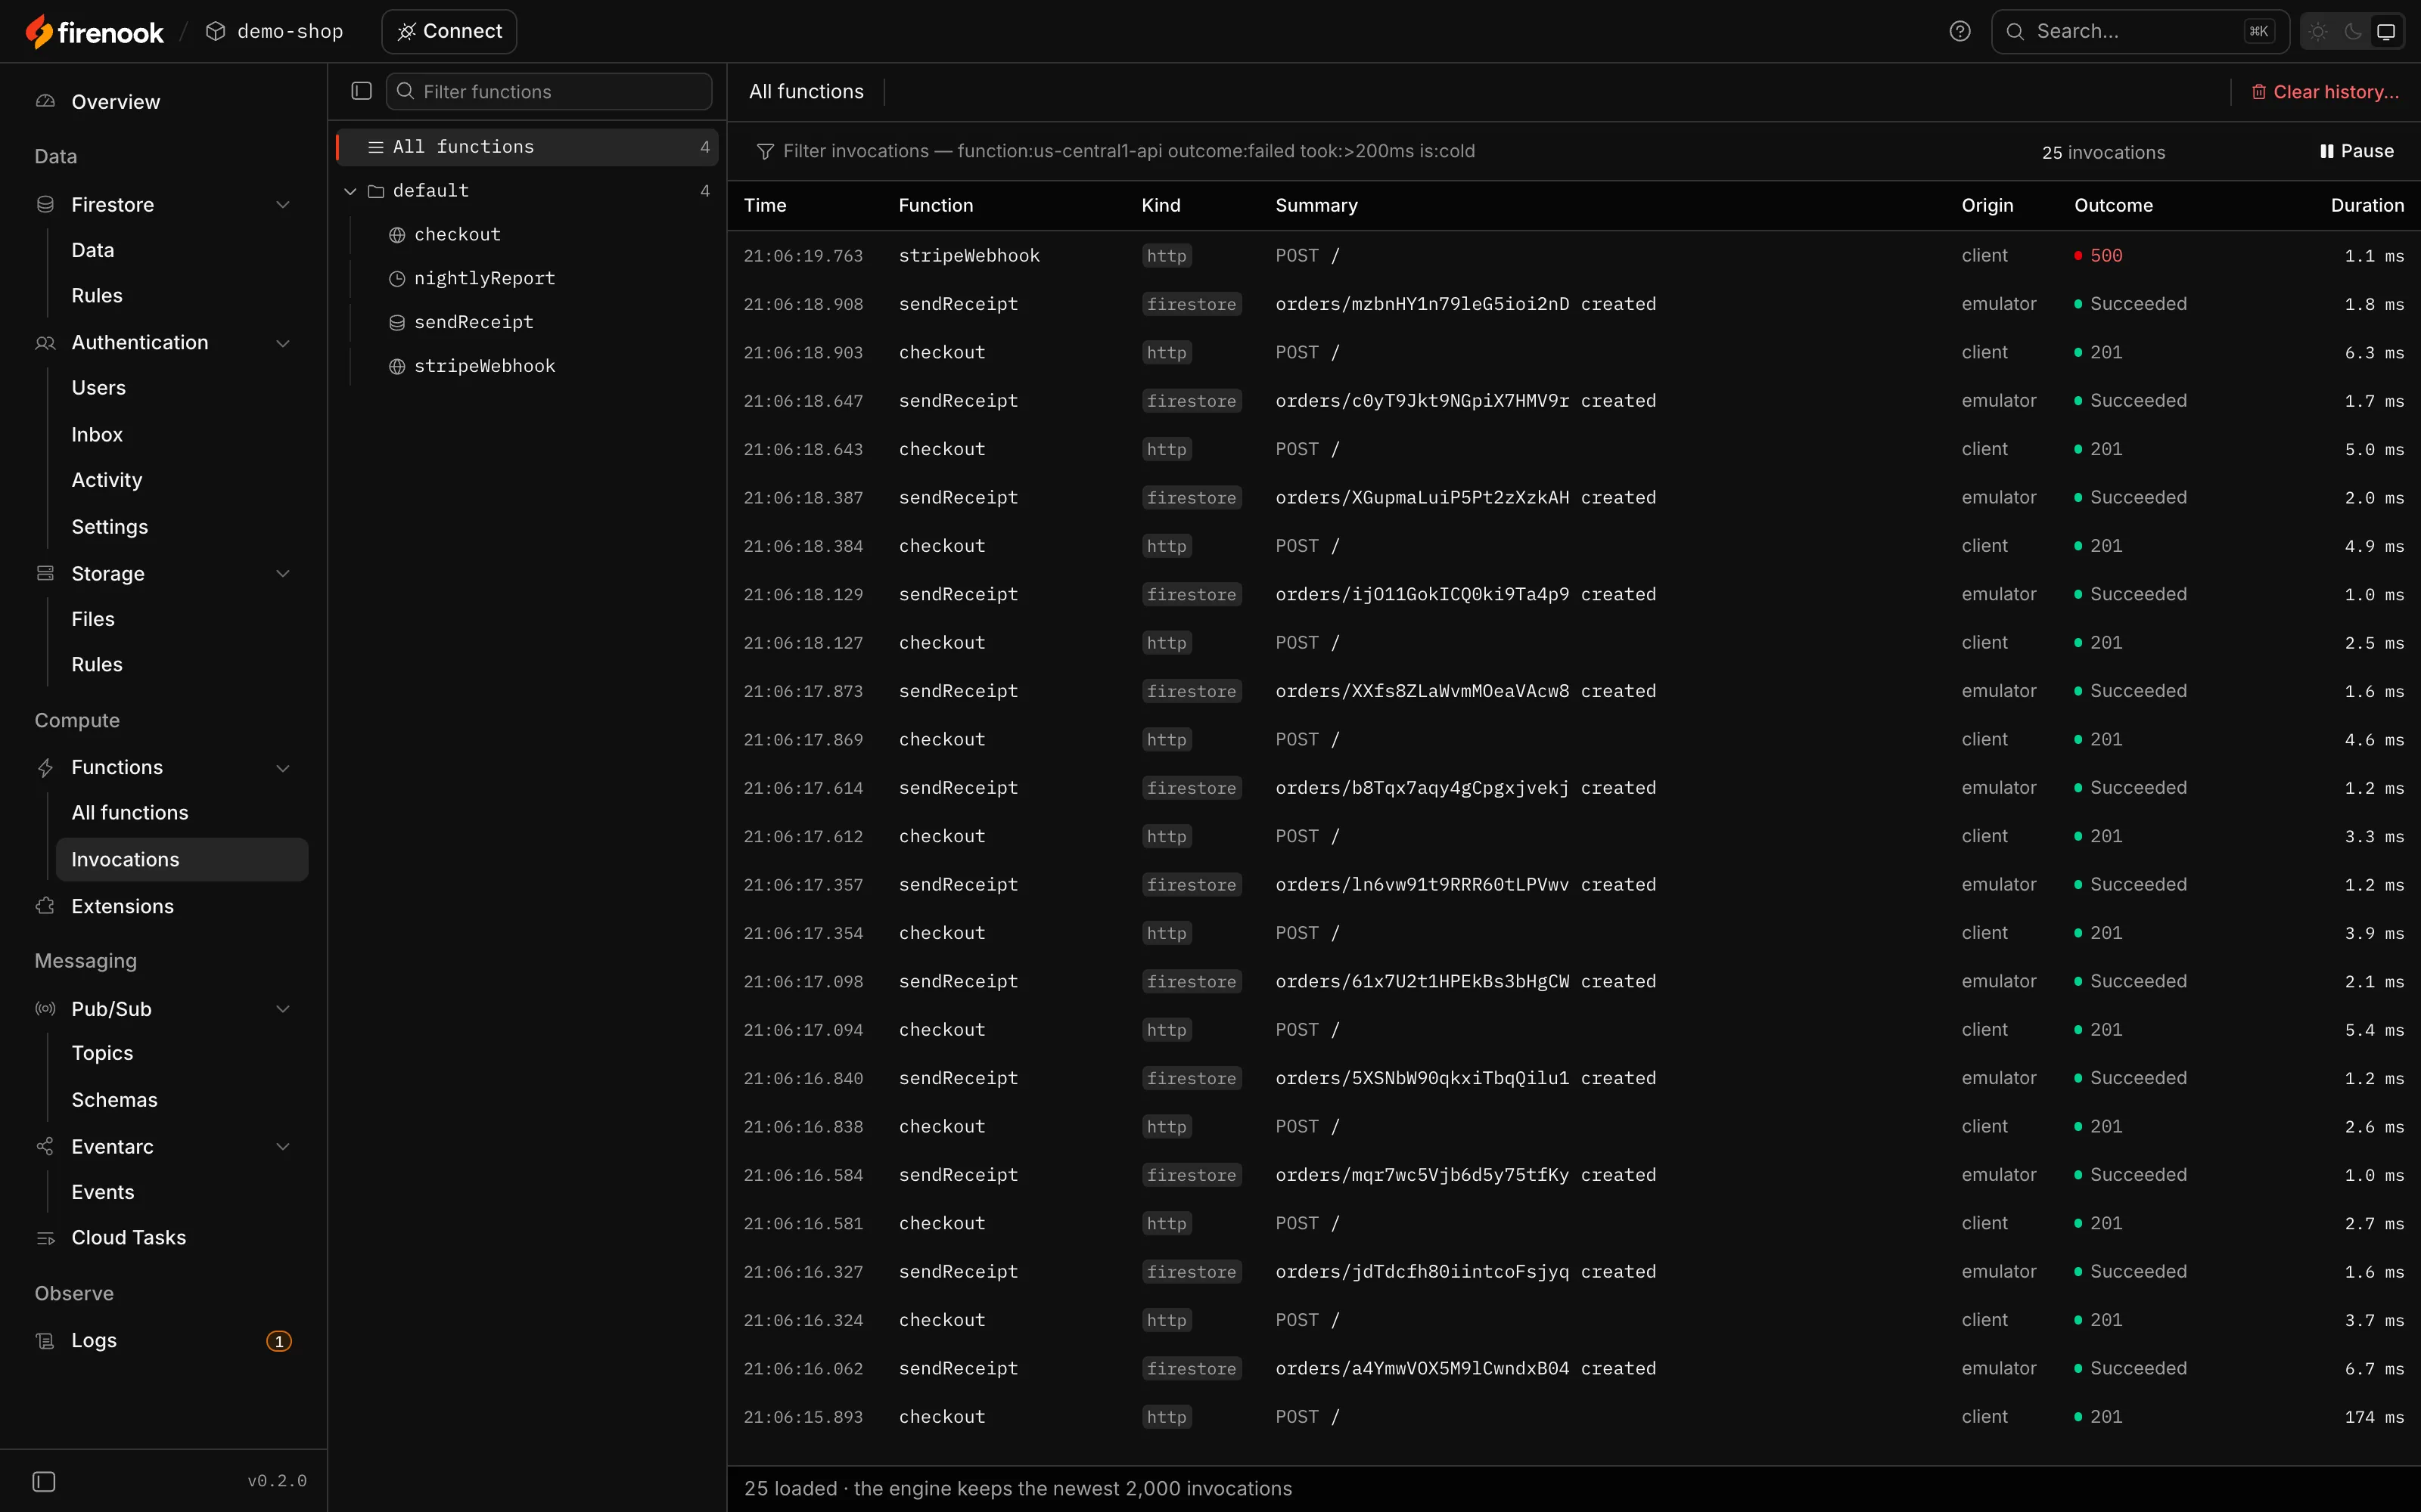Focus the global Search field
This screenshot has width=2421, height=1512.
(2140, 32)
